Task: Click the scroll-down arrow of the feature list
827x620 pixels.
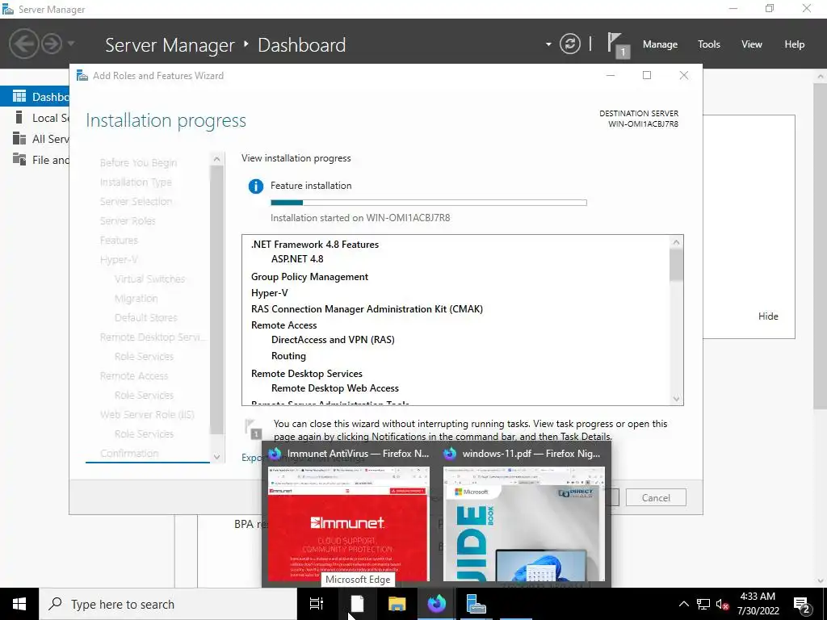Action: (676, 399)
